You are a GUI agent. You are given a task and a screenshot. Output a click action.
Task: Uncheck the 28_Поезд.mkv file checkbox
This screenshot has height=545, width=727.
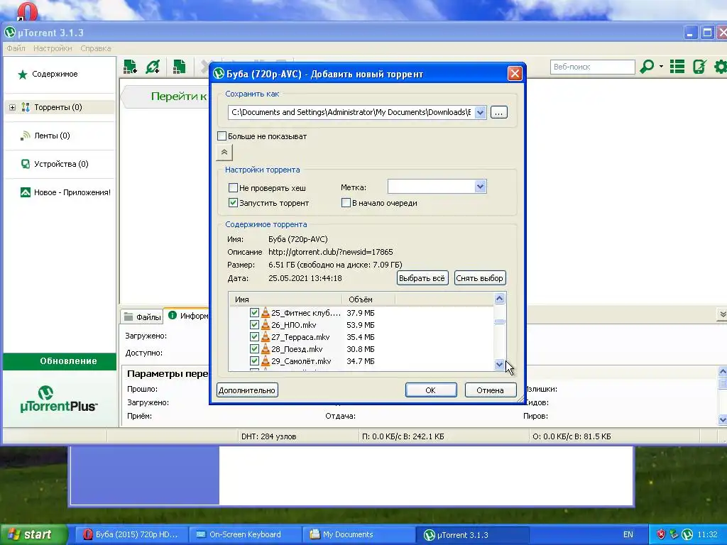click(254, 349)
